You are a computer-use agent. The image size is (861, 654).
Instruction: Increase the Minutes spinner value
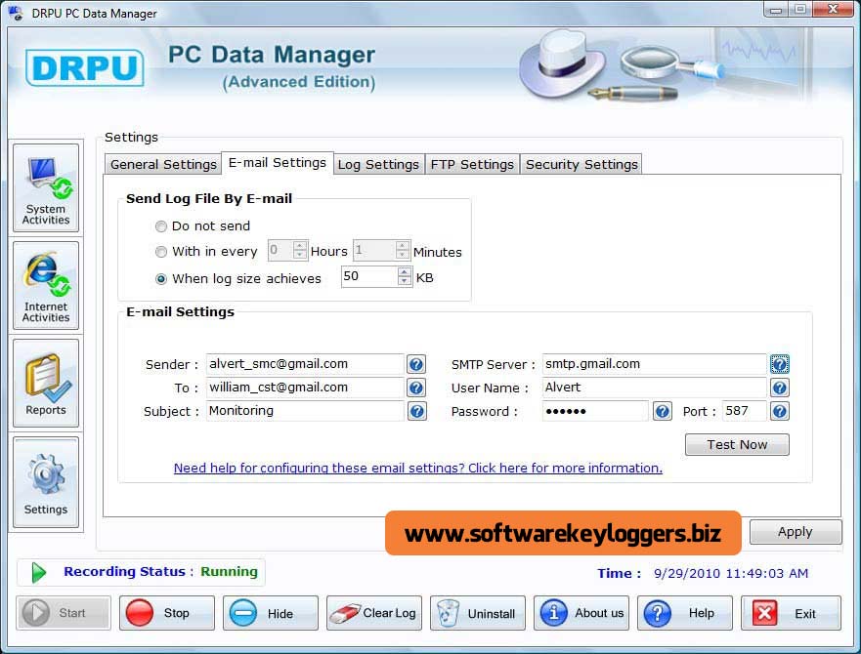pos(403,246)
